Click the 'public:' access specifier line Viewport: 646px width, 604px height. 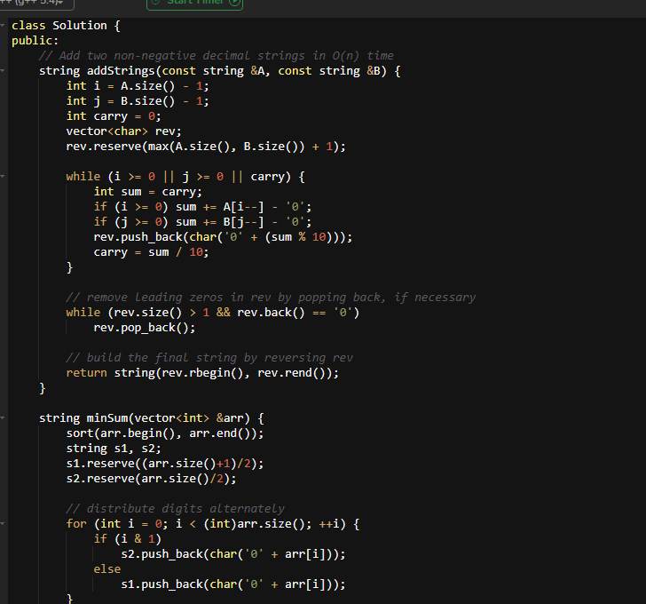click(x=35, y=41)
